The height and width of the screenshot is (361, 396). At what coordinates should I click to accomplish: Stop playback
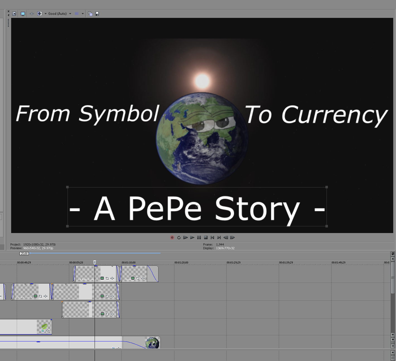[x=206, y=237]
